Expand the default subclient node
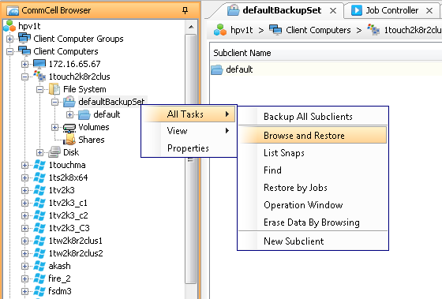The image size is (442, 299). tap(69, 114)
